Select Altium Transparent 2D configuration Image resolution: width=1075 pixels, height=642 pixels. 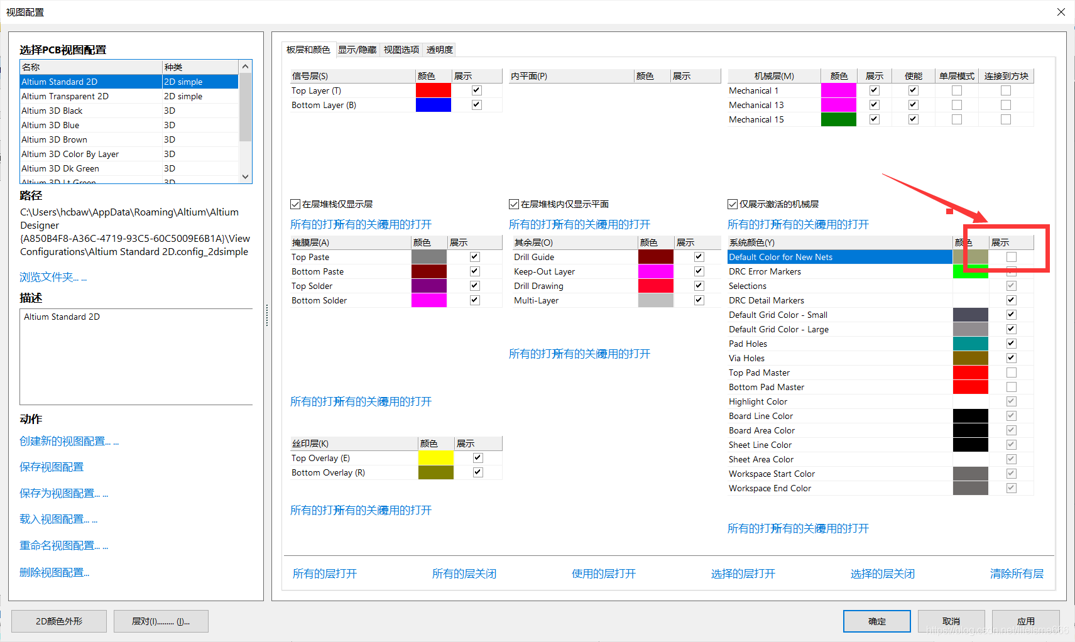129,96
